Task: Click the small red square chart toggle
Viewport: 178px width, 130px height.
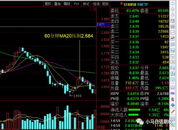Action: coord(94,10)
